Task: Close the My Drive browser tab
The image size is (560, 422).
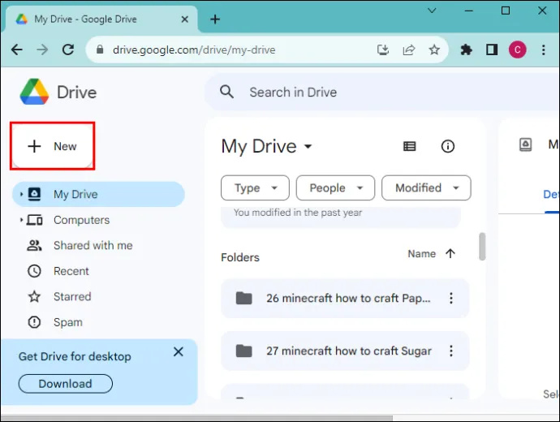Action: 185,19
